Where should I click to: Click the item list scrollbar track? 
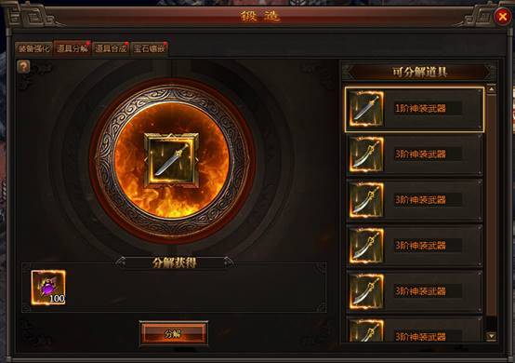[492, 212]
